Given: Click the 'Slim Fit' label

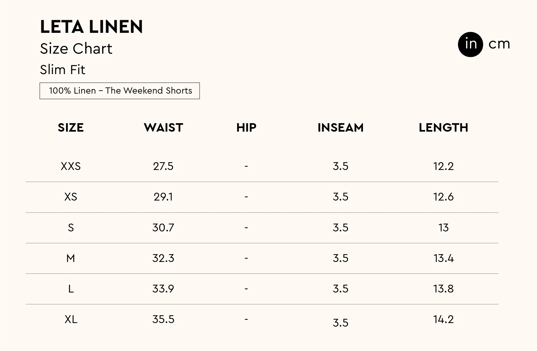Looking at the screenshot, I should click(62, 70).
